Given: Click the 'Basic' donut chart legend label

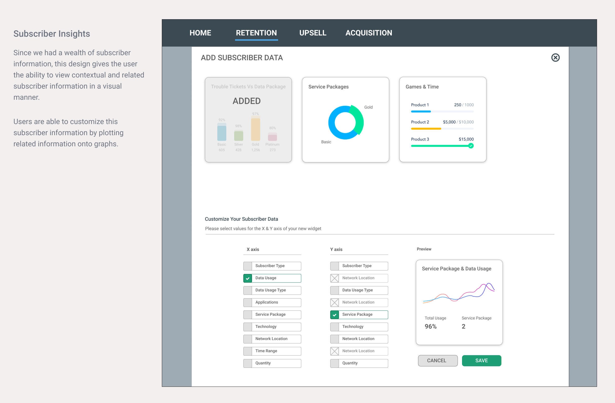Looking at the screenshot, I should [x=326, y=142].
